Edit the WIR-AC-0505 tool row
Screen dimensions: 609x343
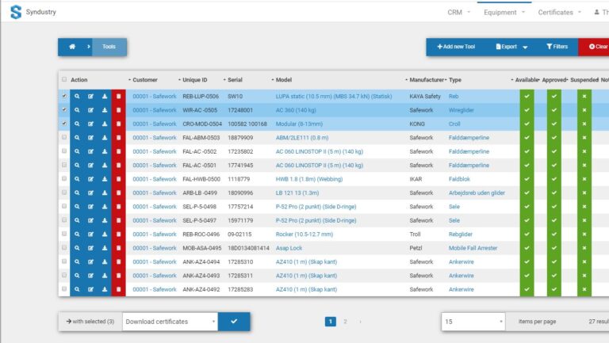[x=90, y=110]
